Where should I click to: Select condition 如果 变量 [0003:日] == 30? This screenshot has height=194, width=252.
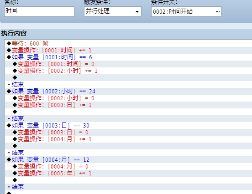[x=129, y=126]
